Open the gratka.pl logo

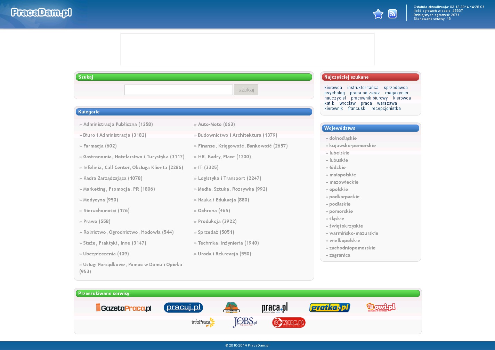coord(330,308)
